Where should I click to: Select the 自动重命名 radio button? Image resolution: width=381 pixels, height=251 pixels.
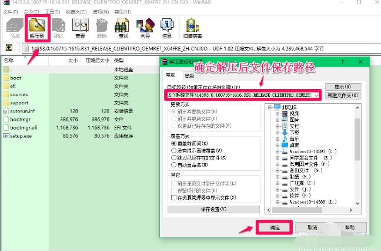click(173, 166)
